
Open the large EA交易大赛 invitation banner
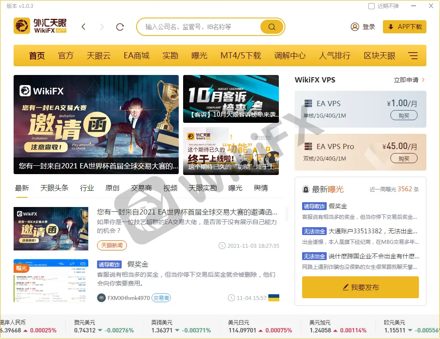(x=96, y=125)
